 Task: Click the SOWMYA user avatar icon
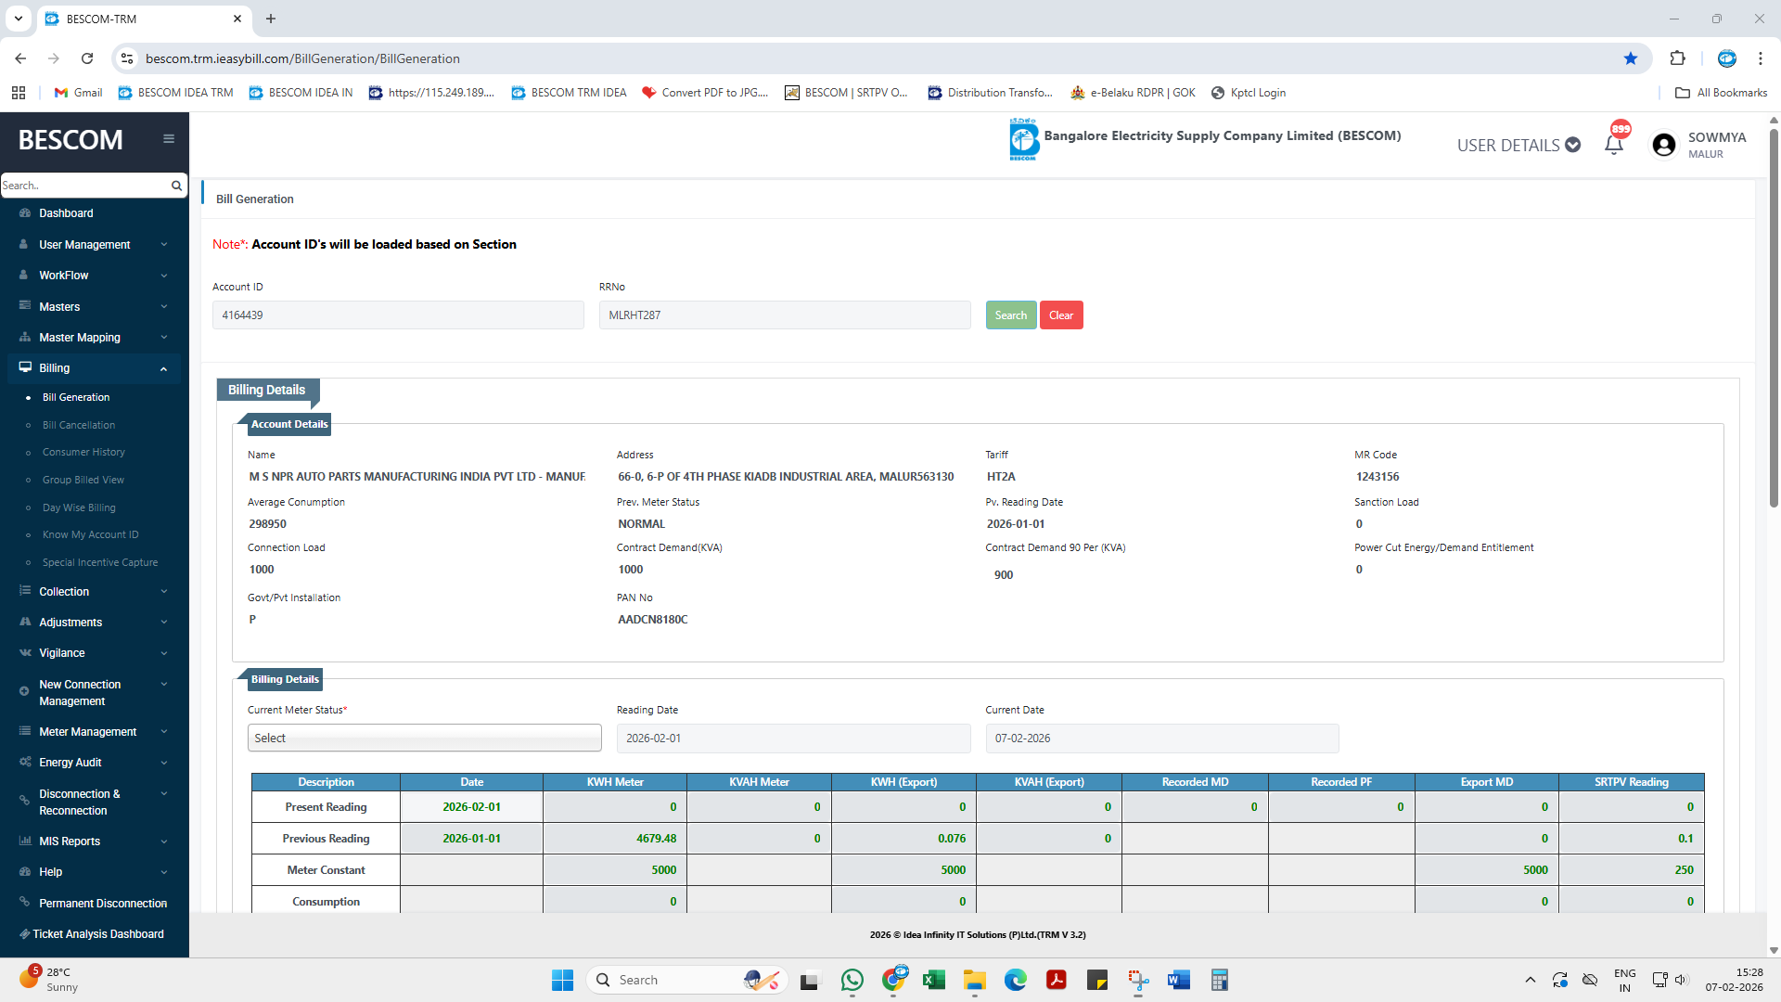click(x=1664, y=145)
